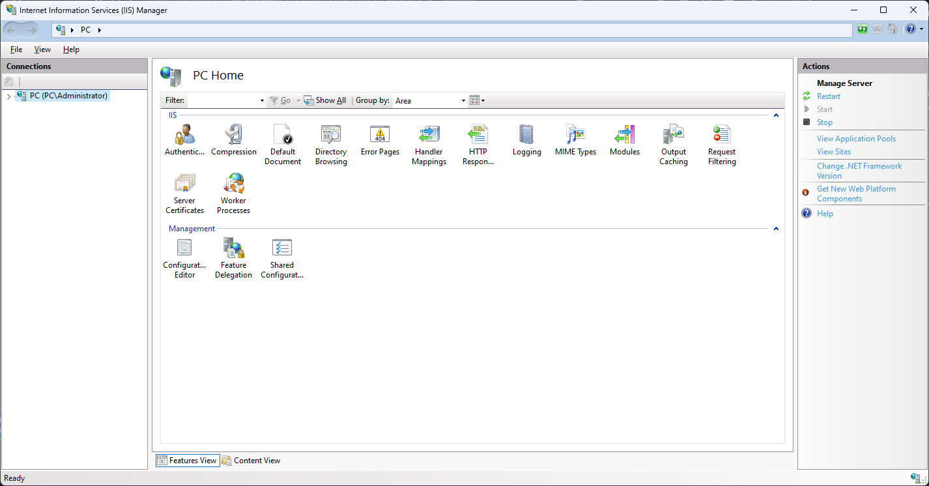Switch to Features View tab
Screen dimensions: 929x486
tap(188, 461)
